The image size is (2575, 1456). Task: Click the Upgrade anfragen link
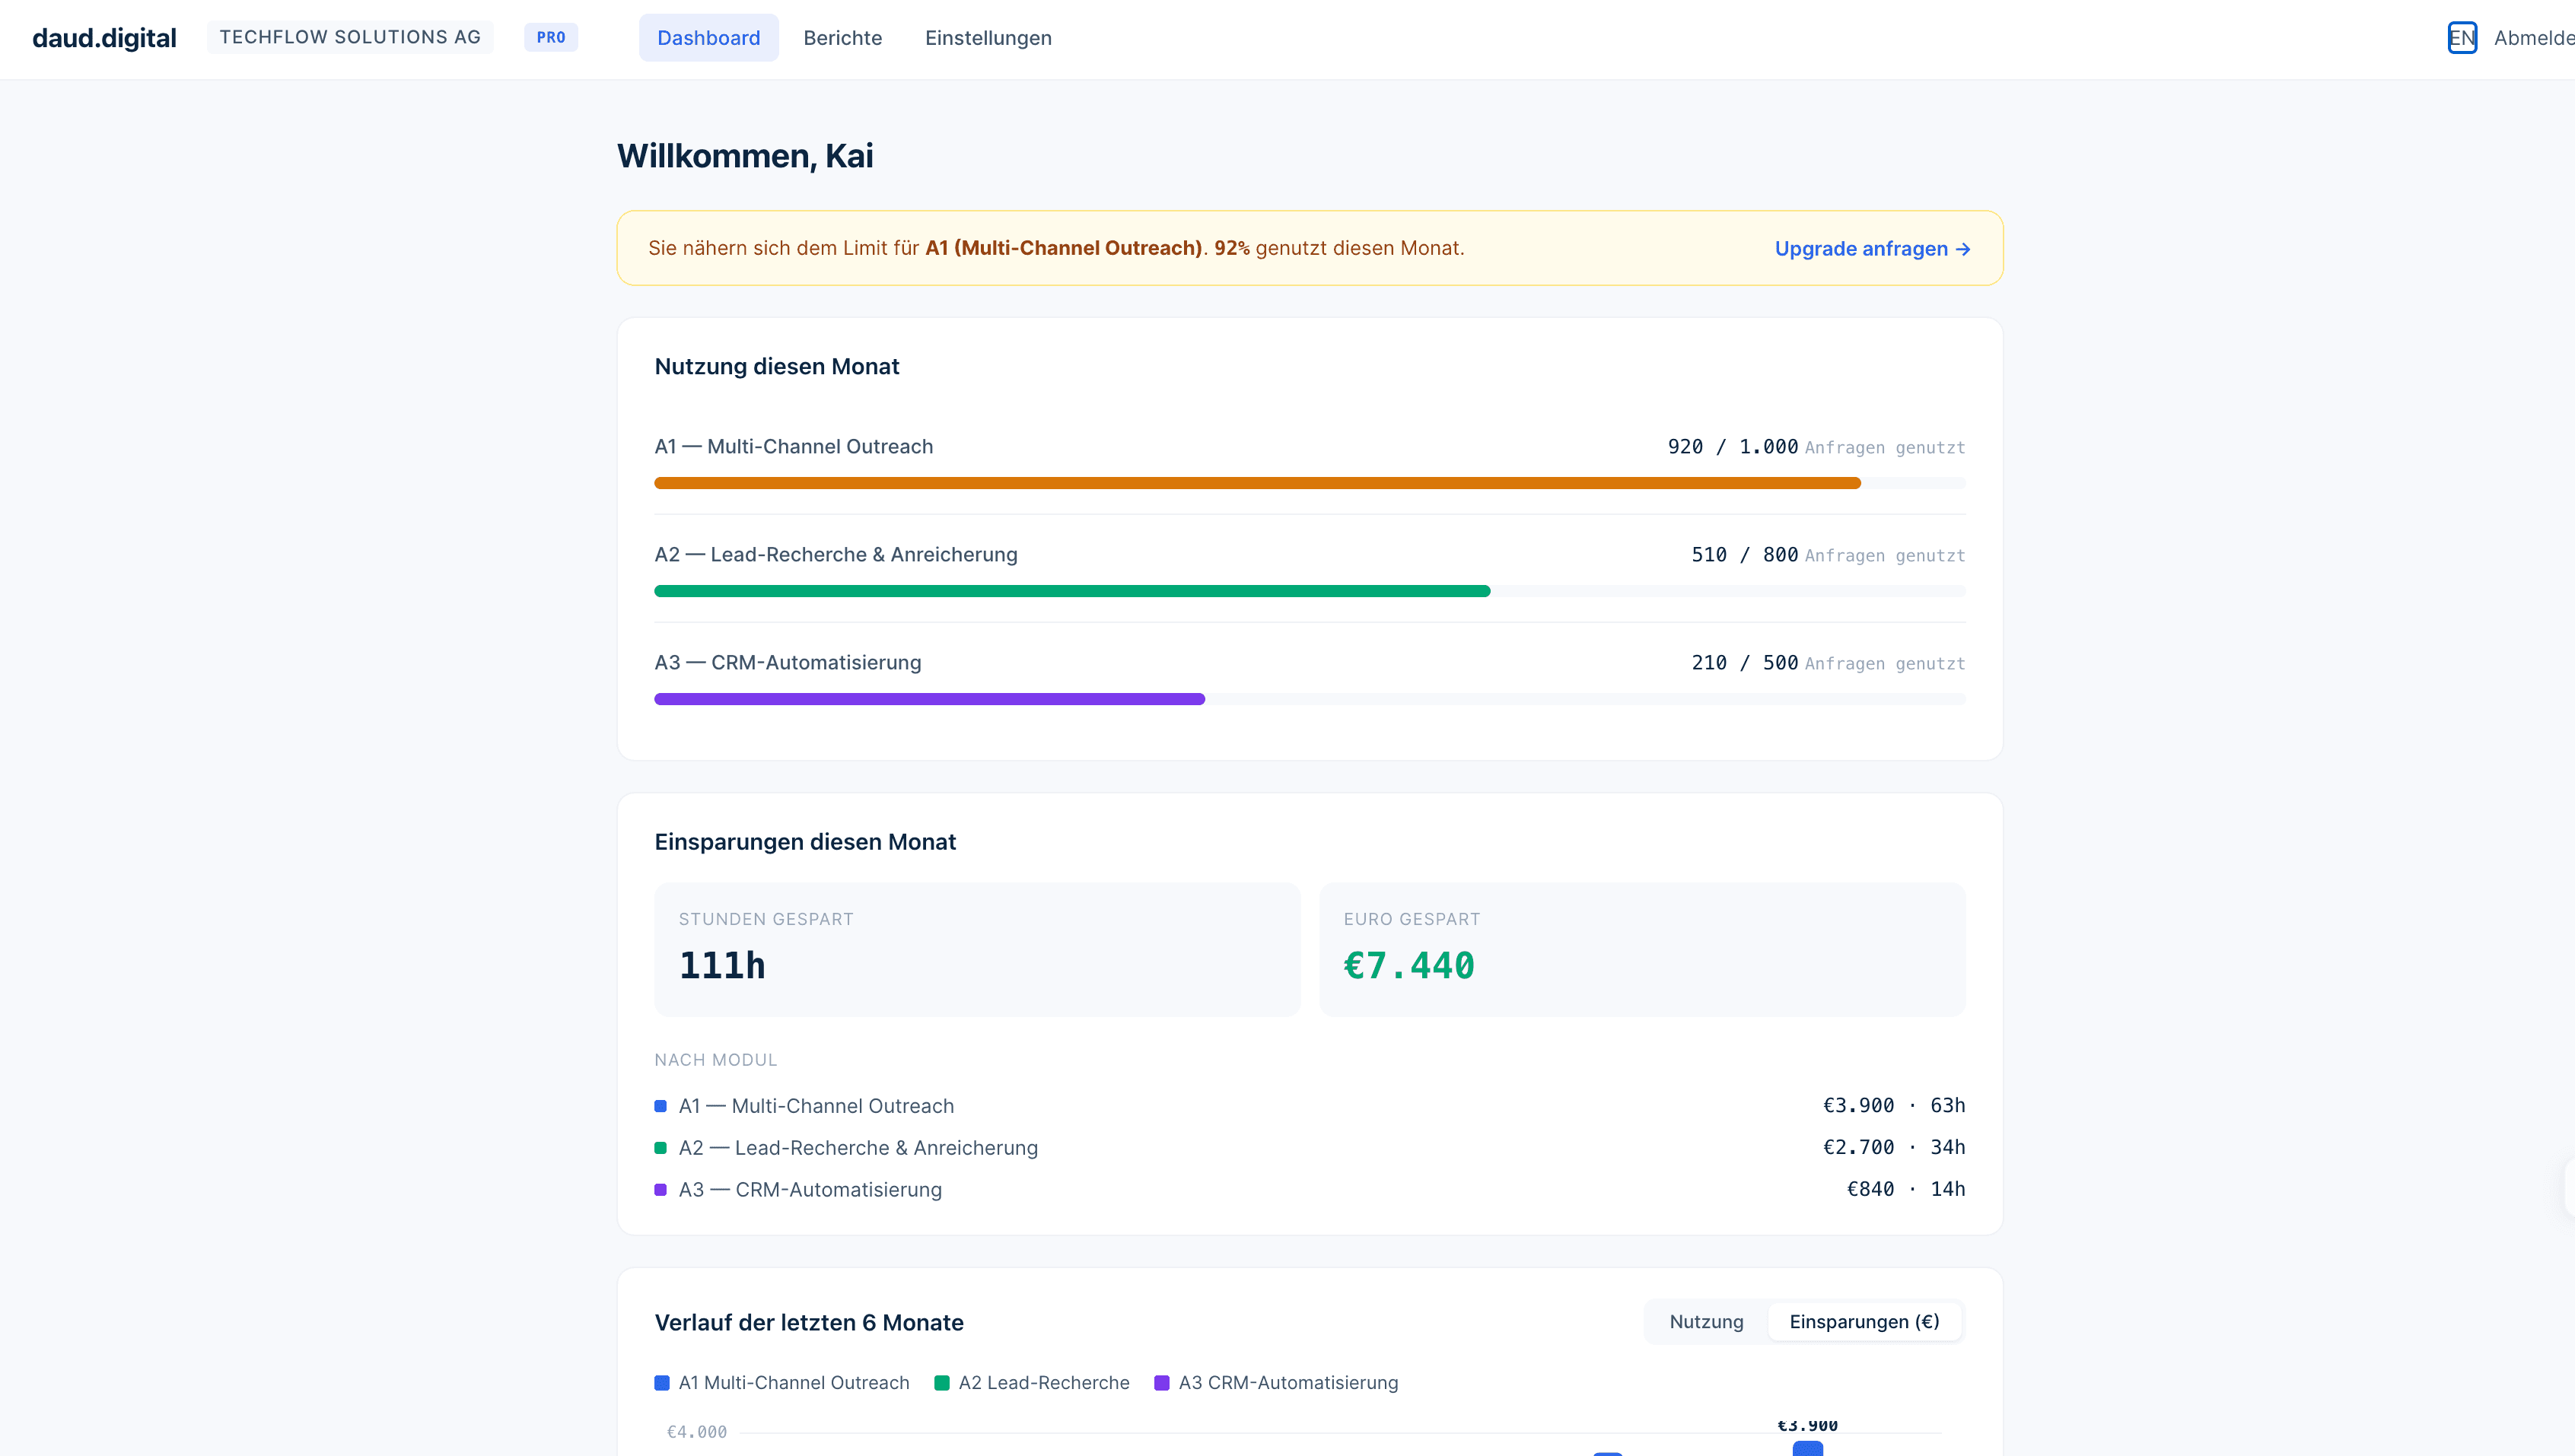(1872, 249)
